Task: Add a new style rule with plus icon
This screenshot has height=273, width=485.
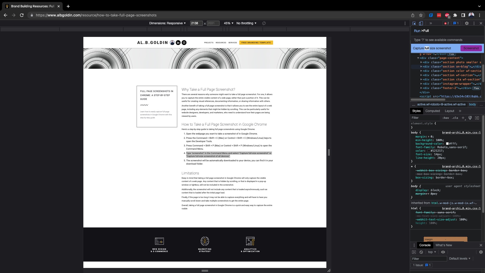Action: pos(463,118)
